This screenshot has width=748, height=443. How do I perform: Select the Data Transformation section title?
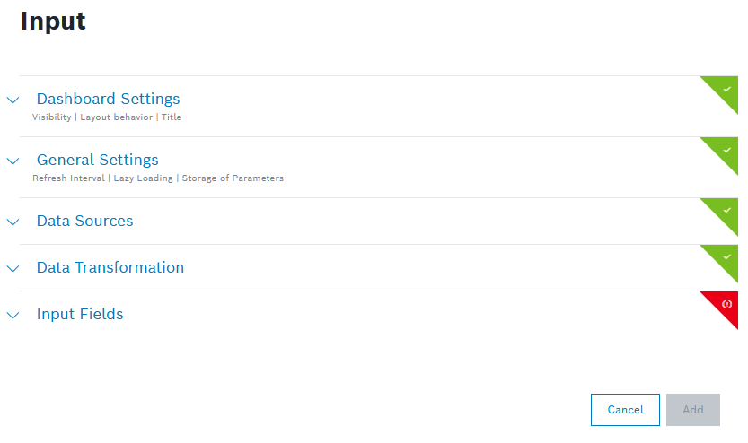[x=110, y=267]
